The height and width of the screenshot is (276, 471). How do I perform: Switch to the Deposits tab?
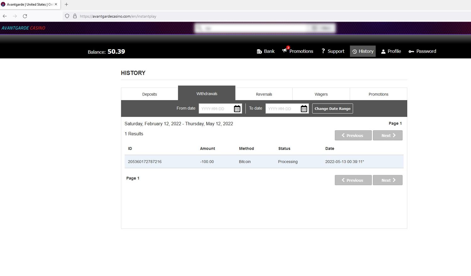click(x=149, y=94)
